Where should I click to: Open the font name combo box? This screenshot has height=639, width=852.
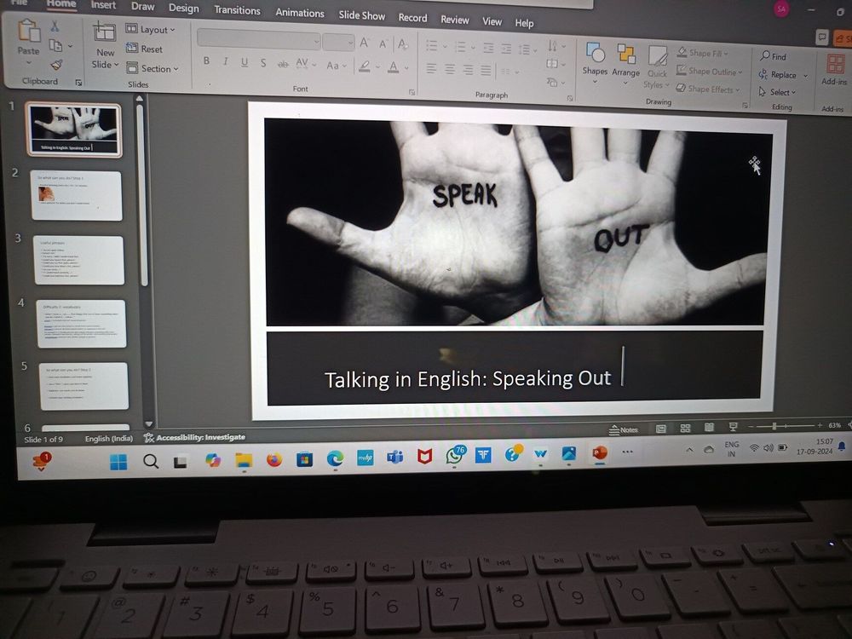259,40
